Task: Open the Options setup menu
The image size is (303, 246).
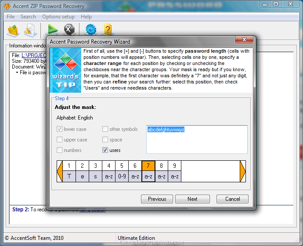Action: [58, 17]
